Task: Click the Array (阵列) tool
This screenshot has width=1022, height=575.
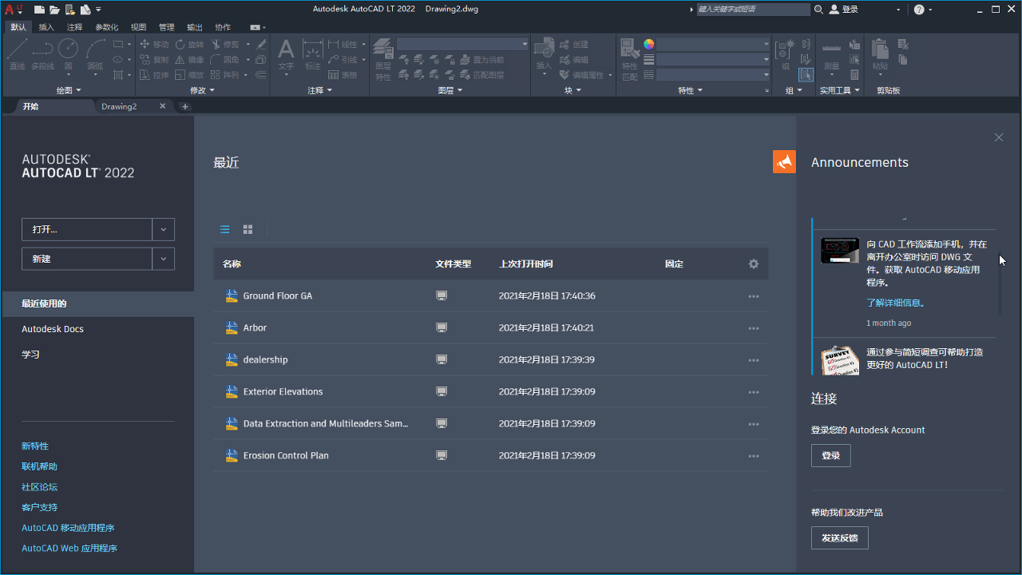Action: 225,75
